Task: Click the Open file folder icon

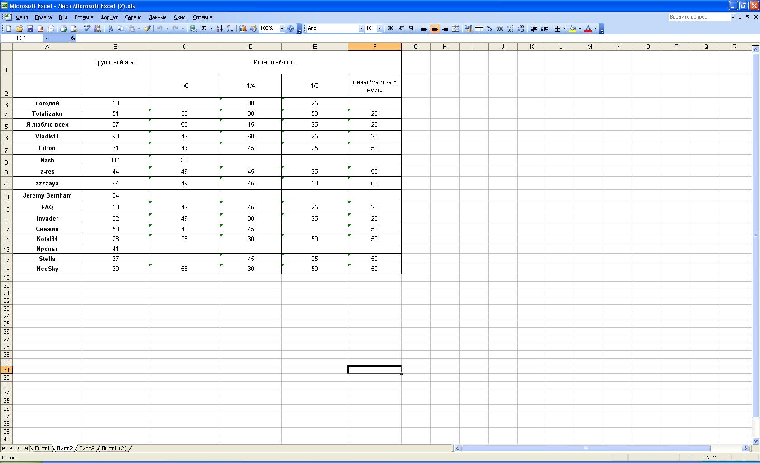Action: pos(19,28)
